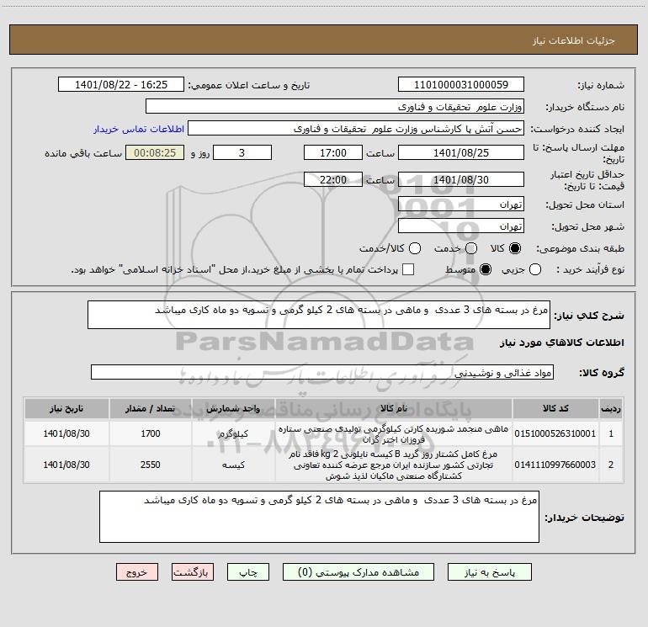Select the کالا/خدمت radio button
Image resolution: width=648 pixels, height=627 pixels.
[415, 248]
